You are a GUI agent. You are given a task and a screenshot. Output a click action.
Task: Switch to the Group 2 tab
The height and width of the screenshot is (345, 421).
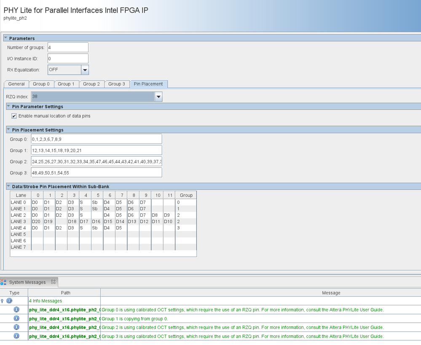tap(91, 84)
